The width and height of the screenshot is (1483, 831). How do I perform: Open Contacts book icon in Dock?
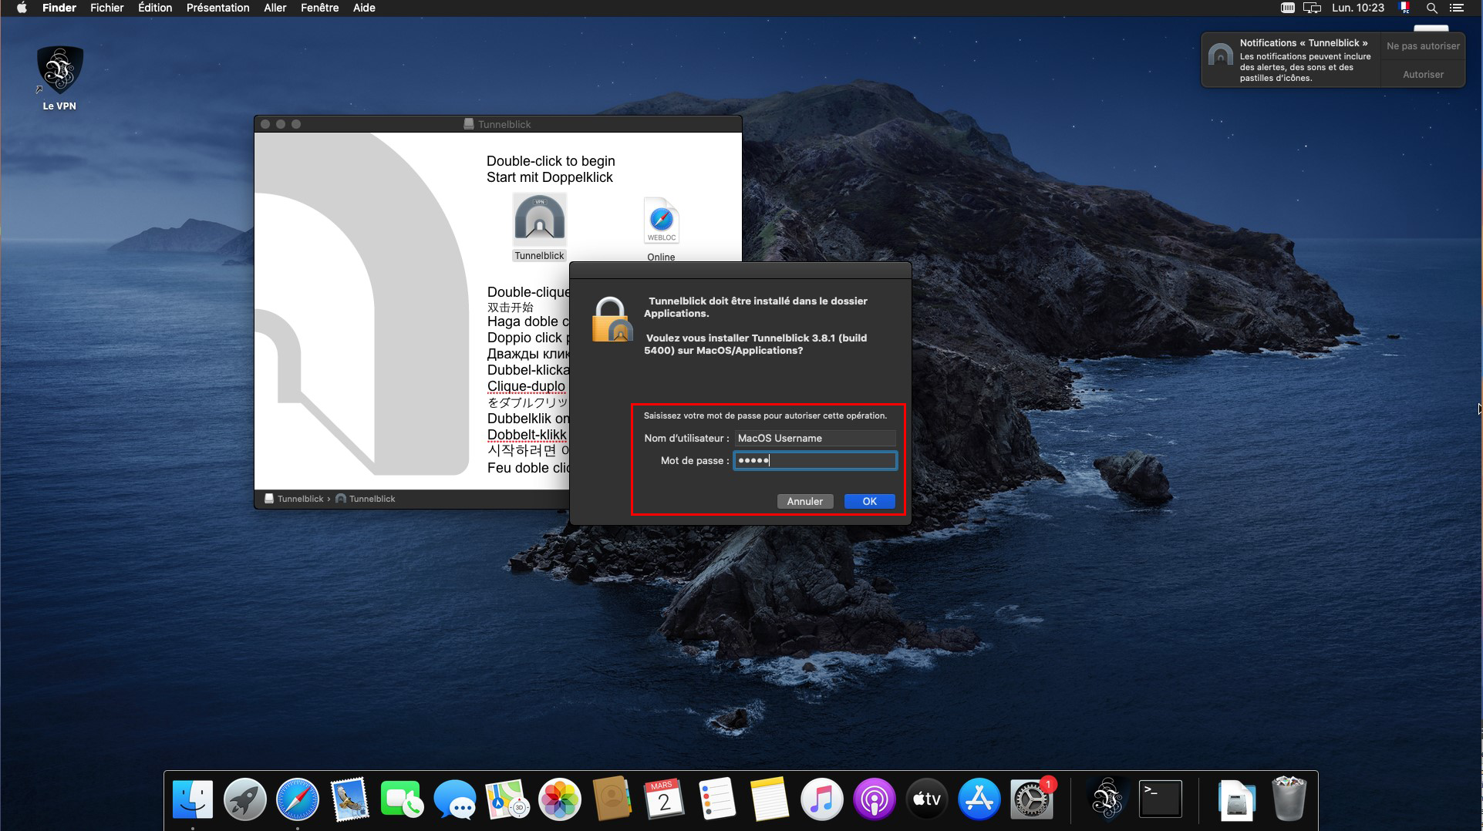coord(612,799)
